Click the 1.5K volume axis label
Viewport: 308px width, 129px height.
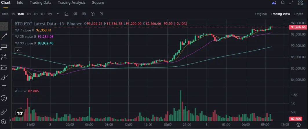(x=294, y=95)
